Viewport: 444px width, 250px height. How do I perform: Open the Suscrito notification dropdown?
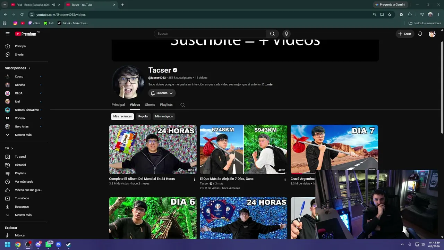pyautogui.click(x=162, y=93)
